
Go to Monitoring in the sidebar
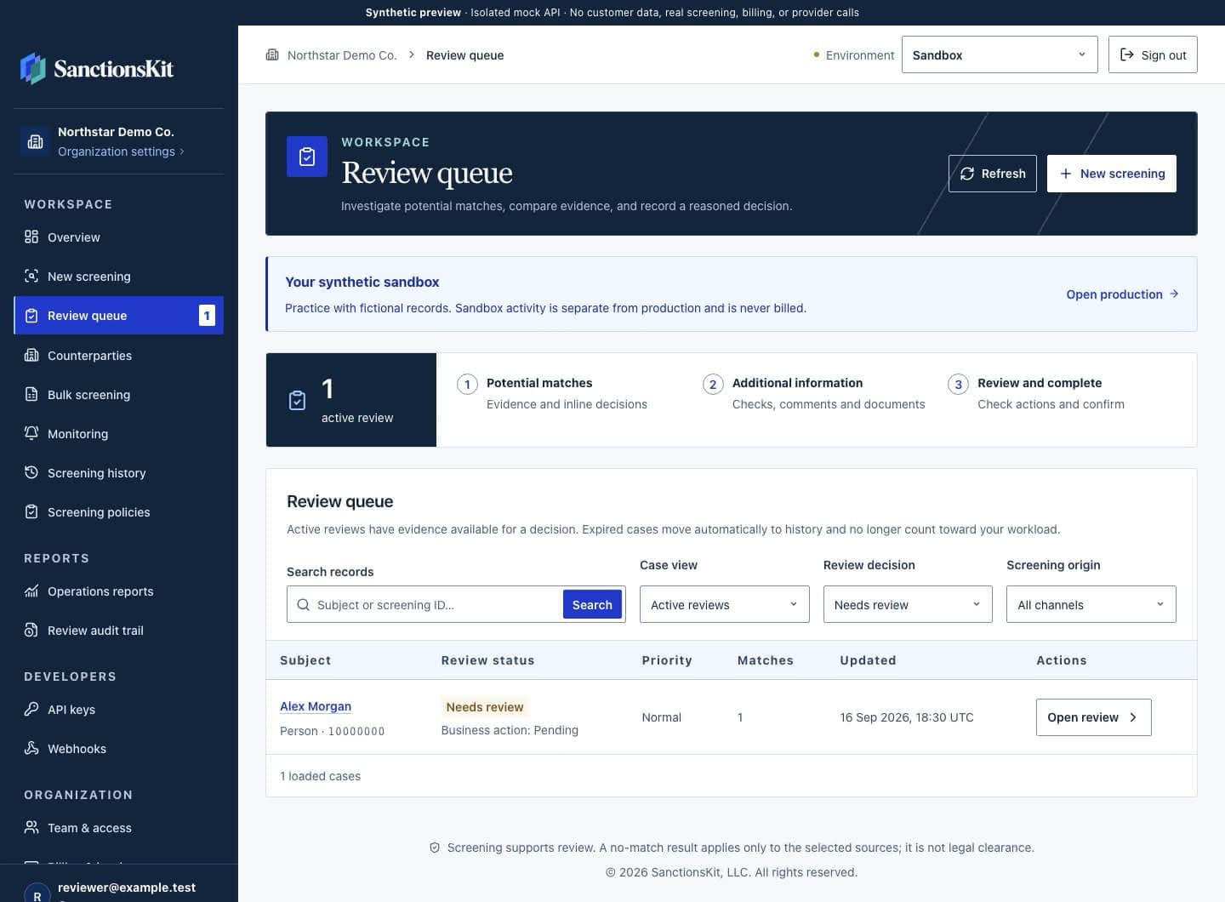point(119,433)
